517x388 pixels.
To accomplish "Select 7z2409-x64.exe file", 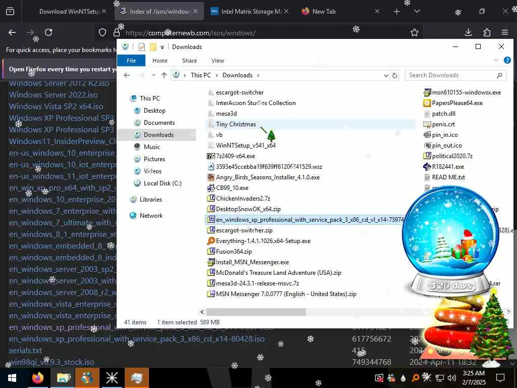I will 235,156.
